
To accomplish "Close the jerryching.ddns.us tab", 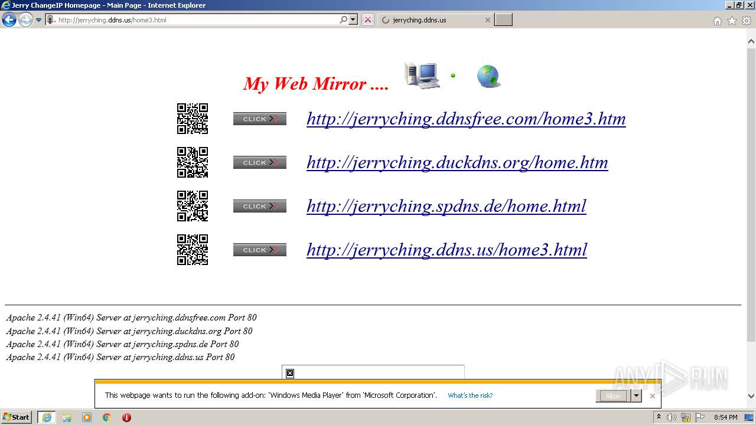I will click(x=488, y=20).
